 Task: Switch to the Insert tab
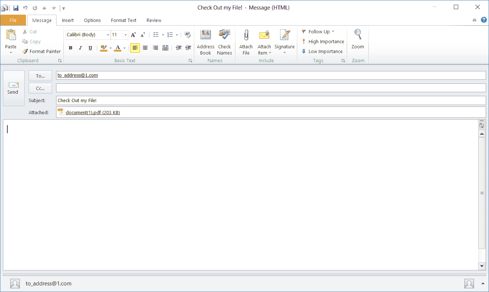68,20
